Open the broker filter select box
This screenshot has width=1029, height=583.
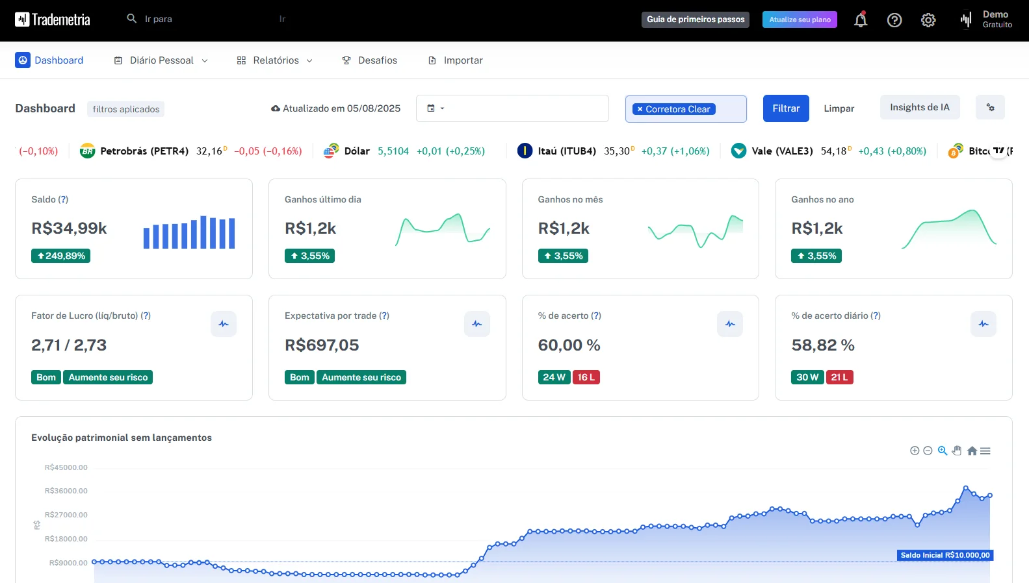click(686, 109)
